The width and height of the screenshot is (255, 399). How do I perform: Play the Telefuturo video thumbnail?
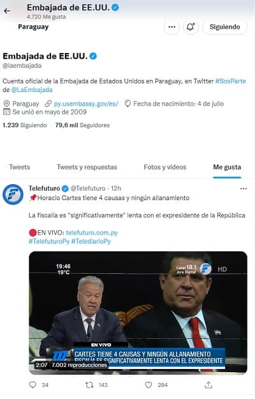138,313
